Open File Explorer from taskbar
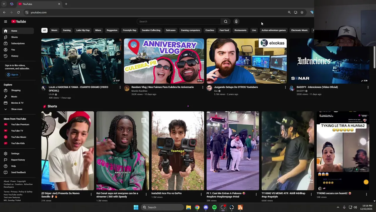The width and height of the screenshot is (376, 212). tap(189, 207)
